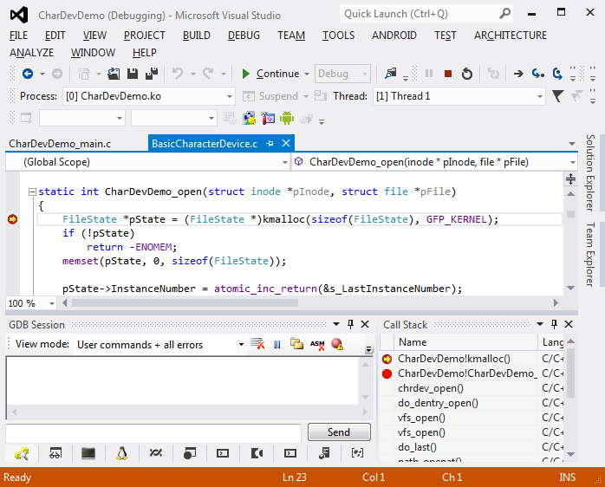The height and width of the screenshot is (487, 605).
Task: Open the ANDROID menu
Action: tap(394, 36)
